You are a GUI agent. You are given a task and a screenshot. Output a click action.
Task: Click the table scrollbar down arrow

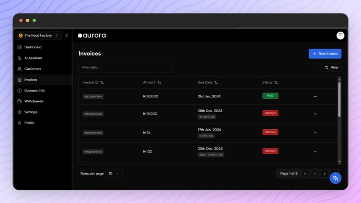coord(339,161)
